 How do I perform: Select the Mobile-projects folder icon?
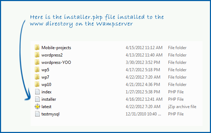[37, 48]
